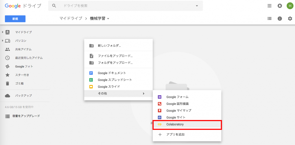Expand the パソコン tree arrow
295x145 pixels.
(3, 41)
